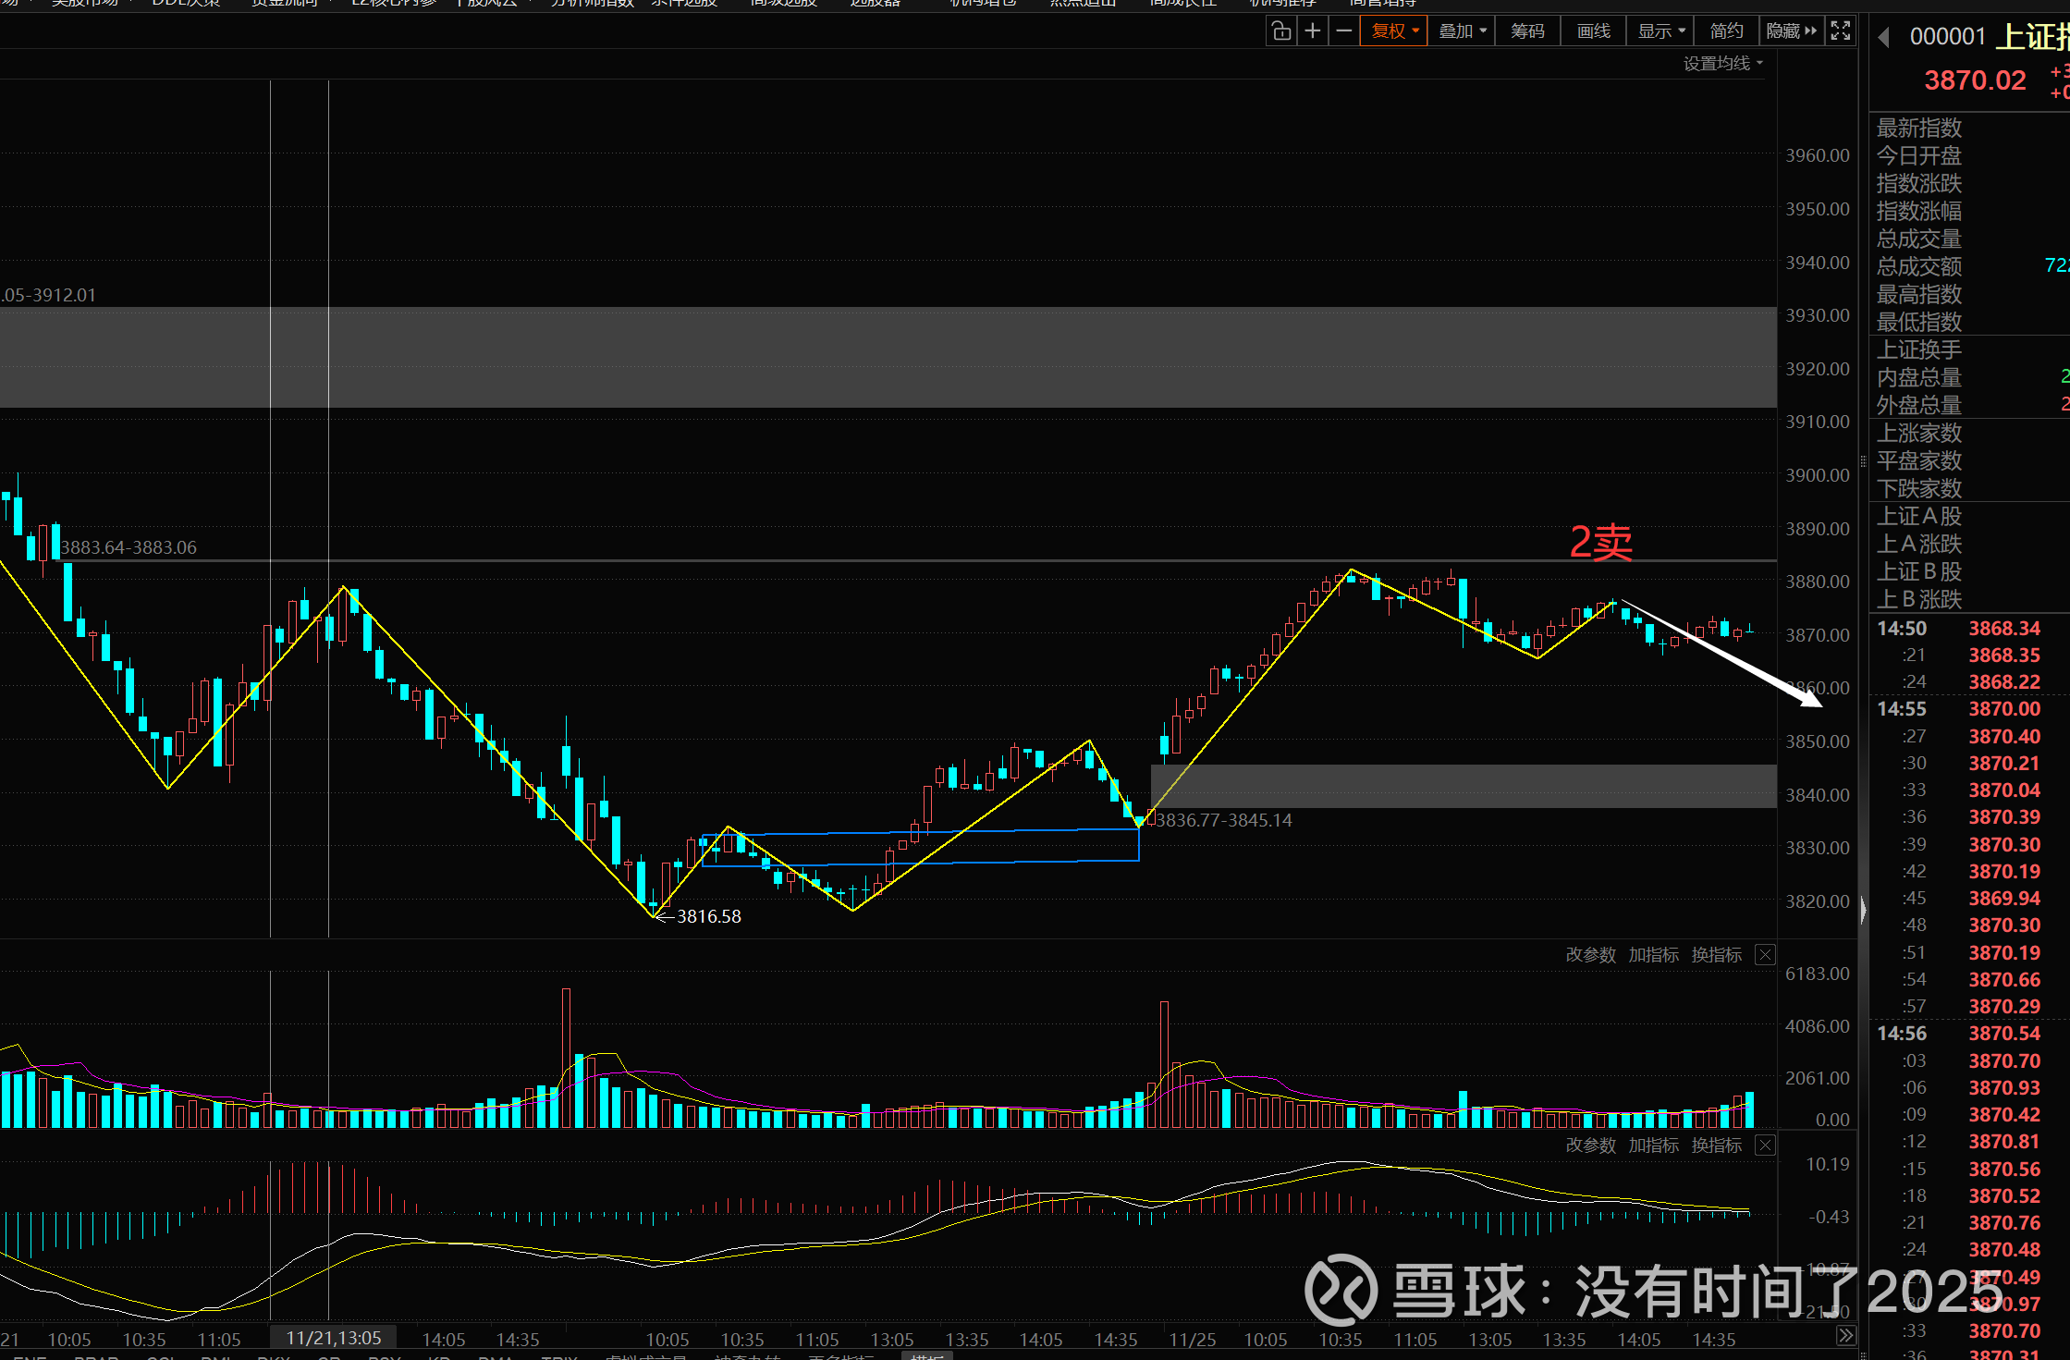Image resolution: width=2070 pixels, height=1360 pixels.
Task: Click the 11/21,13:05 date marker on timeline
Action: point(333,1338)
